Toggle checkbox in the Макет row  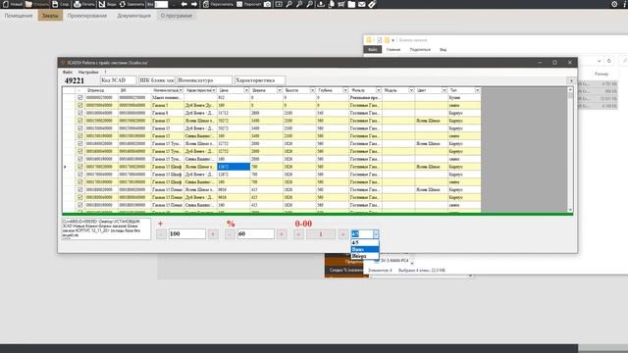point(80,98)
